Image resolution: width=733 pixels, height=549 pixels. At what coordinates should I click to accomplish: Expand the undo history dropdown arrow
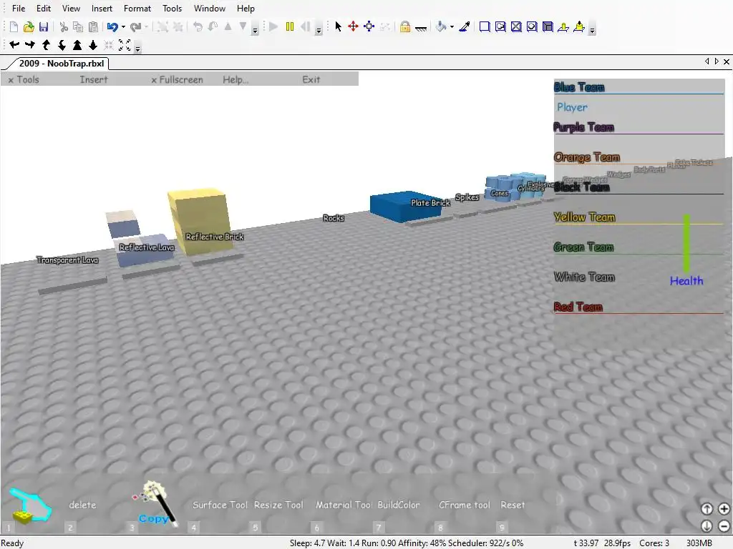tap(123, 27)
